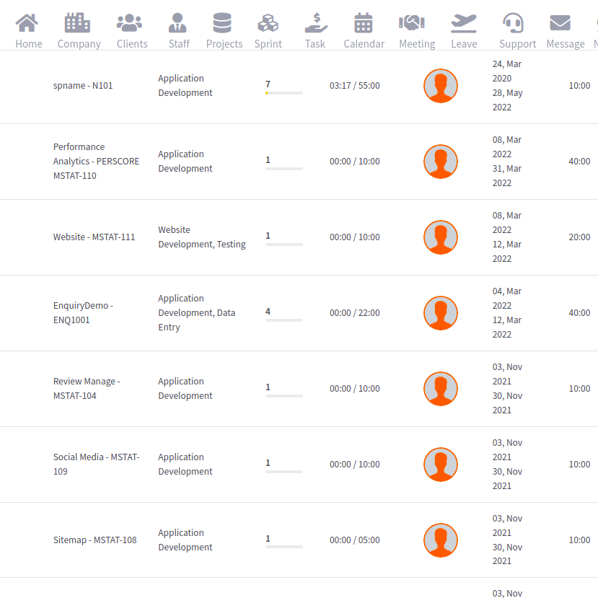Open the Support headset icon

pyautogui.click(x=513, y=24)
